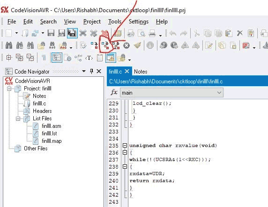Toggle paragraph marks display icon
This screenshot has width=268, height=207.
44,58
